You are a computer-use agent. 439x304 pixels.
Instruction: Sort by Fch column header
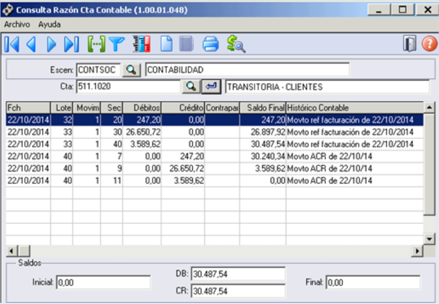[28, 108]
